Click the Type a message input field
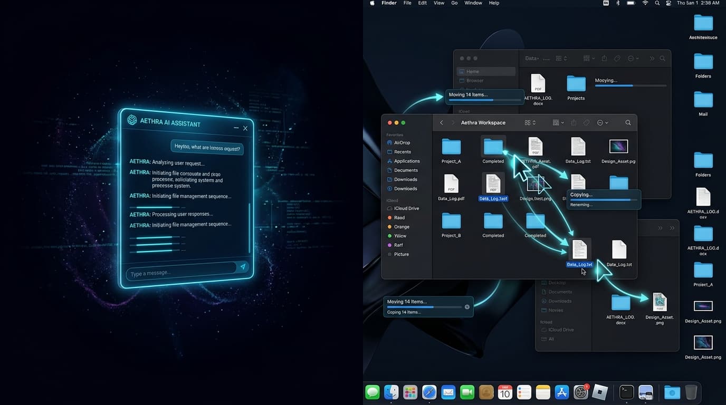Screen dimensions: 726x405 point(181,271)
